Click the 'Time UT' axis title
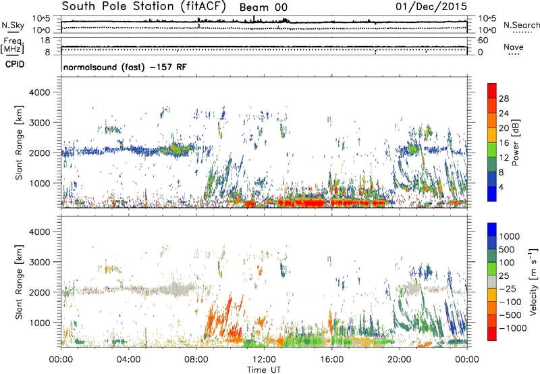The image size is (540, 374). coord(264,370)
